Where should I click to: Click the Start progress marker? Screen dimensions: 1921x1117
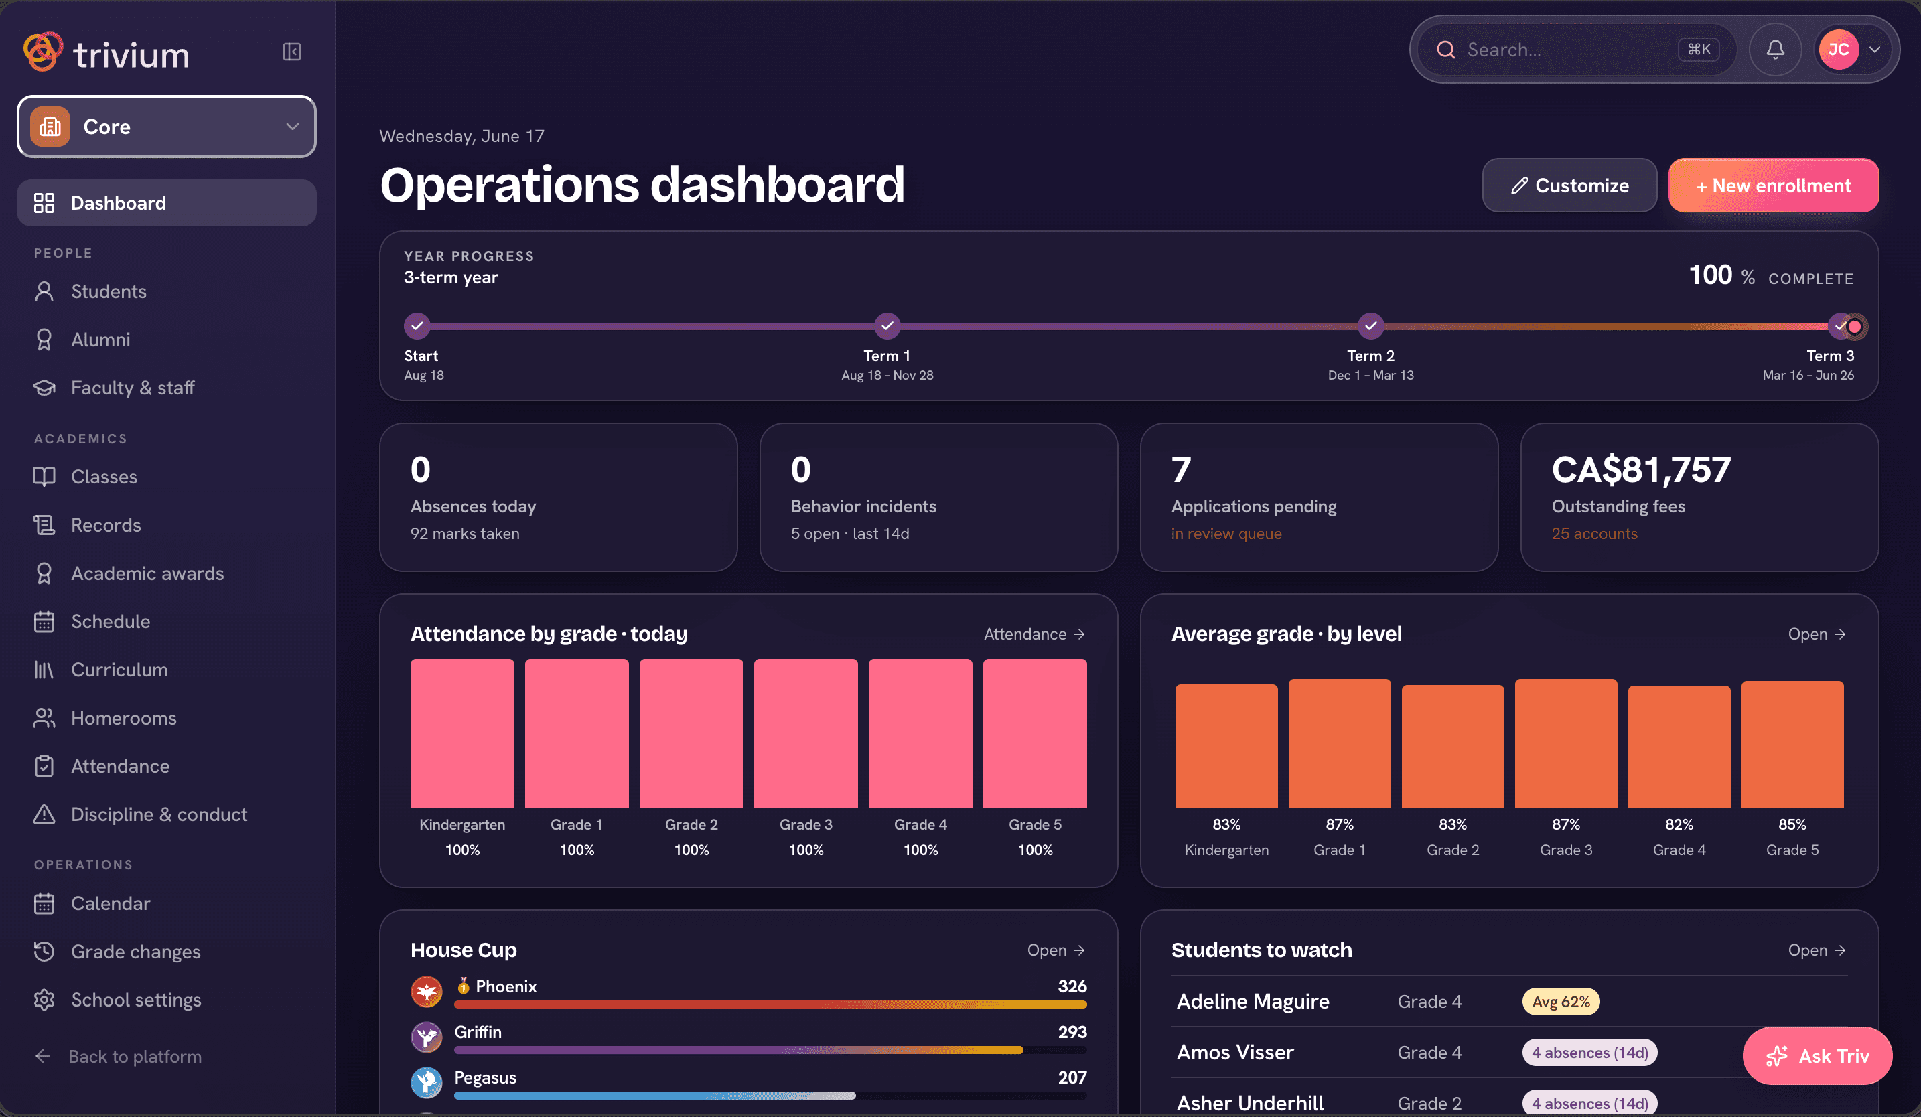pos(417,326)
